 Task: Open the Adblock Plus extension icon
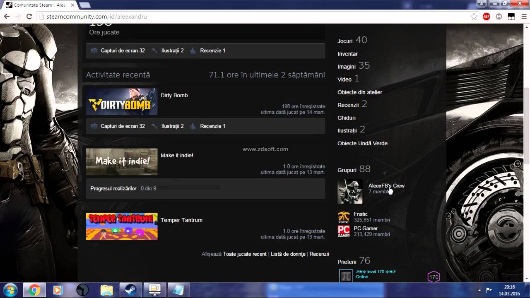(x=487, y=17)
